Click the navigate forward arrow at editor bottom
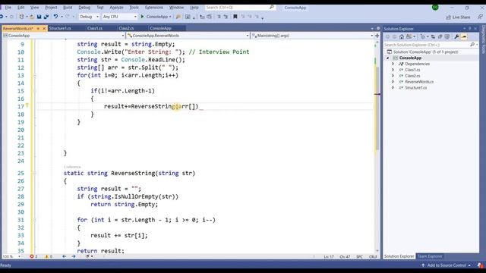The height and width of the screenshot is (273, 486). point(74,256)
